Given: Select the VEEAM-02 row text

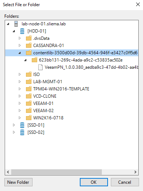Looking at the screenshot, I should pos(43,111).
